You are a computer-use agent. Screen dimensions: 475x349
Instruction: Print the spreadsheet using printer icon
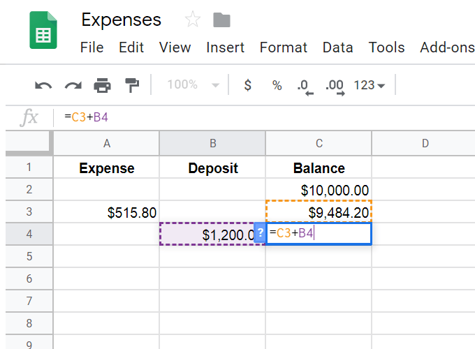click(103, 86)
